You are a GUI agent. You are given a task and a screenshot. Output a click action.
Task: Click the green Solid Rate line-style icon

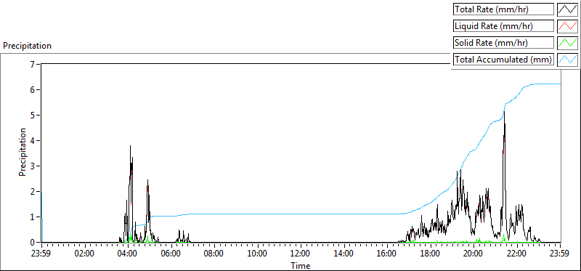567,43
